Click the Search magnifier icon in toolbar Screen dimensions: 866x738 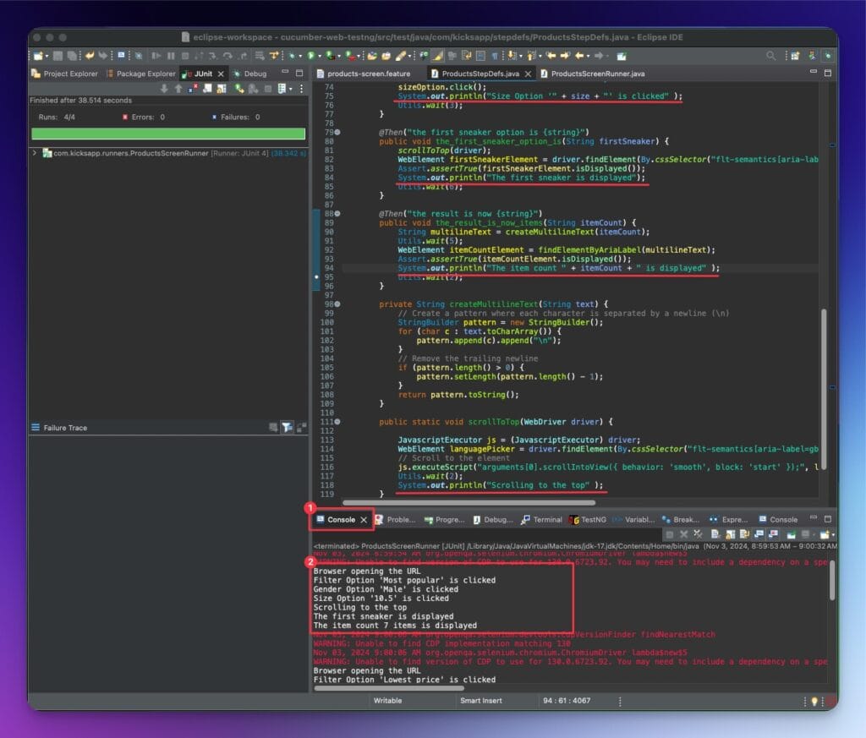(771, 56)
